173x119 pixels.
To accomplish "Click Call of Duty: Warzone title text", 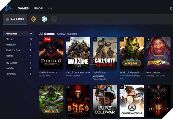I will click(x=78, y=72).
